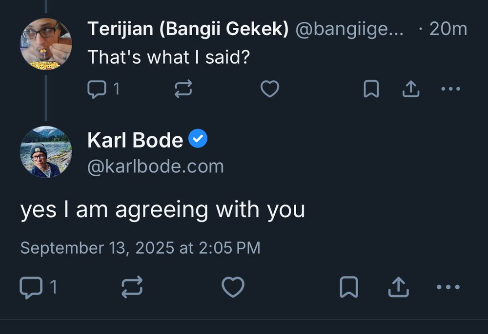Reply to Karl Bode's post
488x334 pixels.
[x=31, y=287]
